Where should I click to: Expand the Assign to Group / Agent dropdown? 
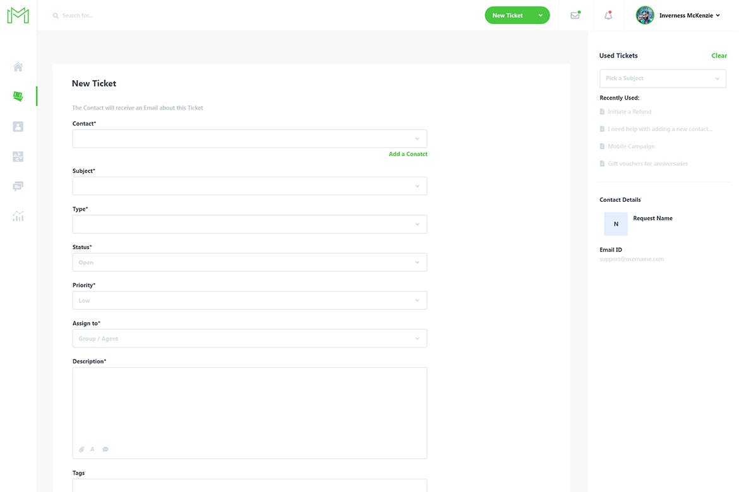(249, 339)
